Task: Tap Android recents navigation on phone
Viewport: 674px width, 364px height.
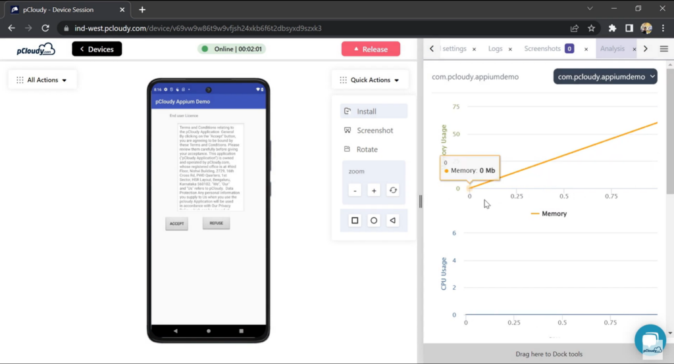Action: click(241, 331)
